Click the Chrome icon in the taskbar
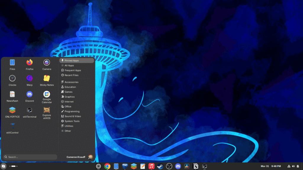Viewport: 303px width, 170px height. 107,166
